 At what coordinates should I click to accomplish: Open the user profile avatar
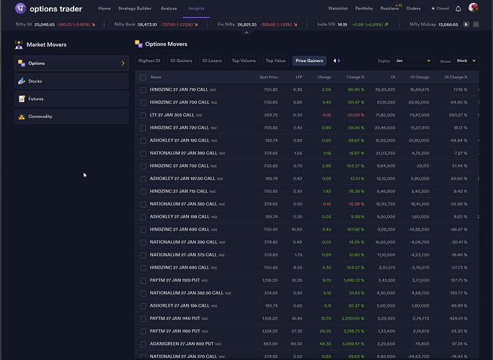(x=473, y=9)
